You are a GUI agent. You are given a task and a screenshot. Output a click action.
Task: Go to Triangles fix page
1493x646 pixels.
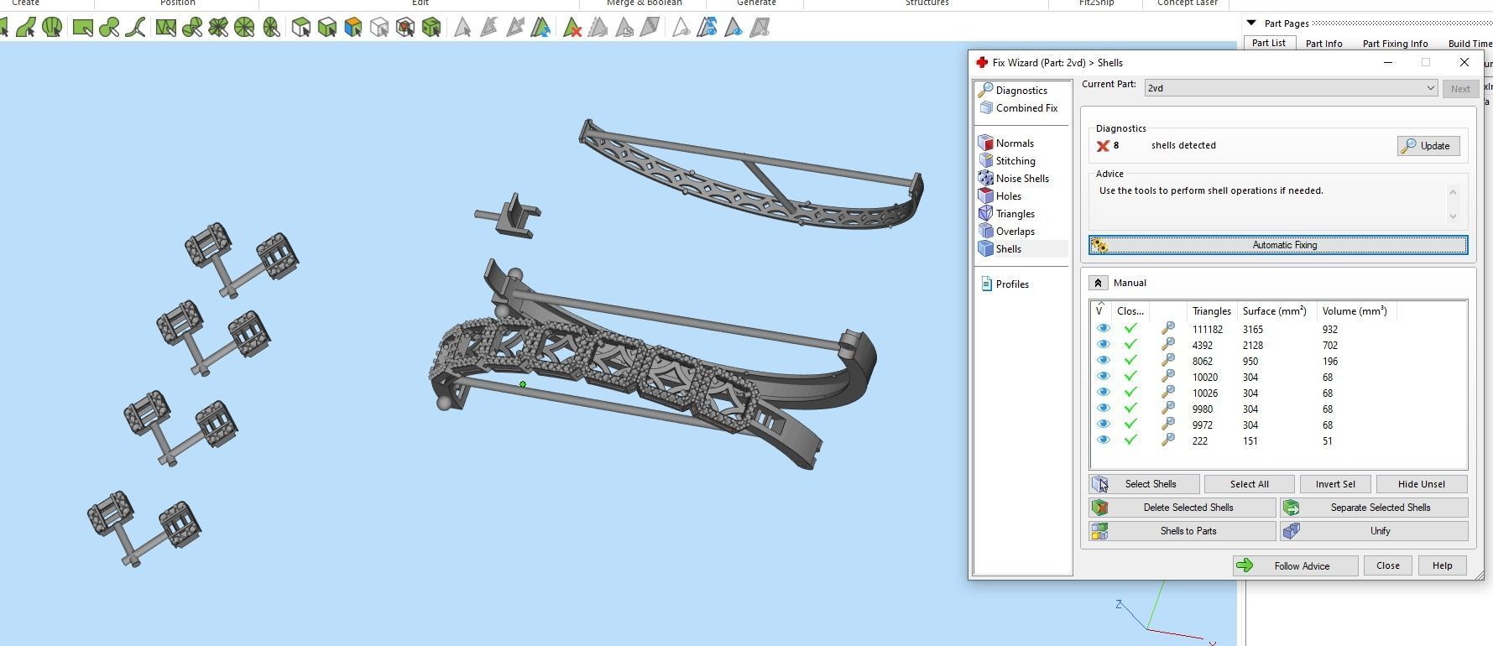1015,214
